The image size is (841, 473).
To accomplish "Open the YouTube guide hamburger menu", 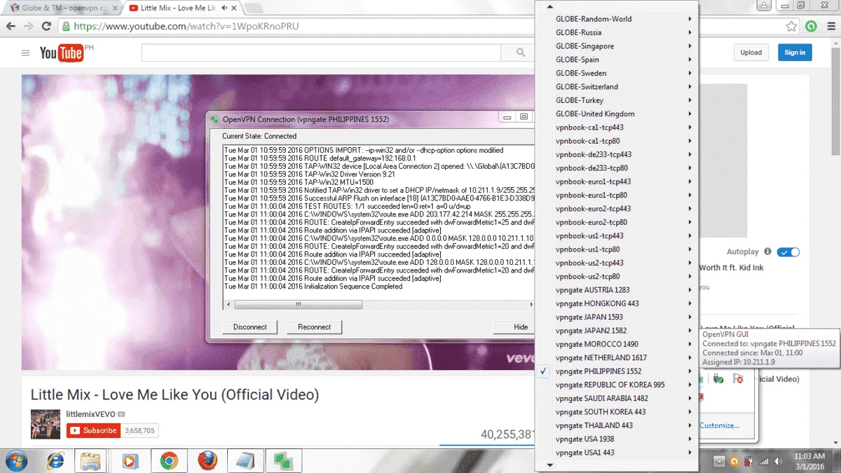I will [26, 53].
